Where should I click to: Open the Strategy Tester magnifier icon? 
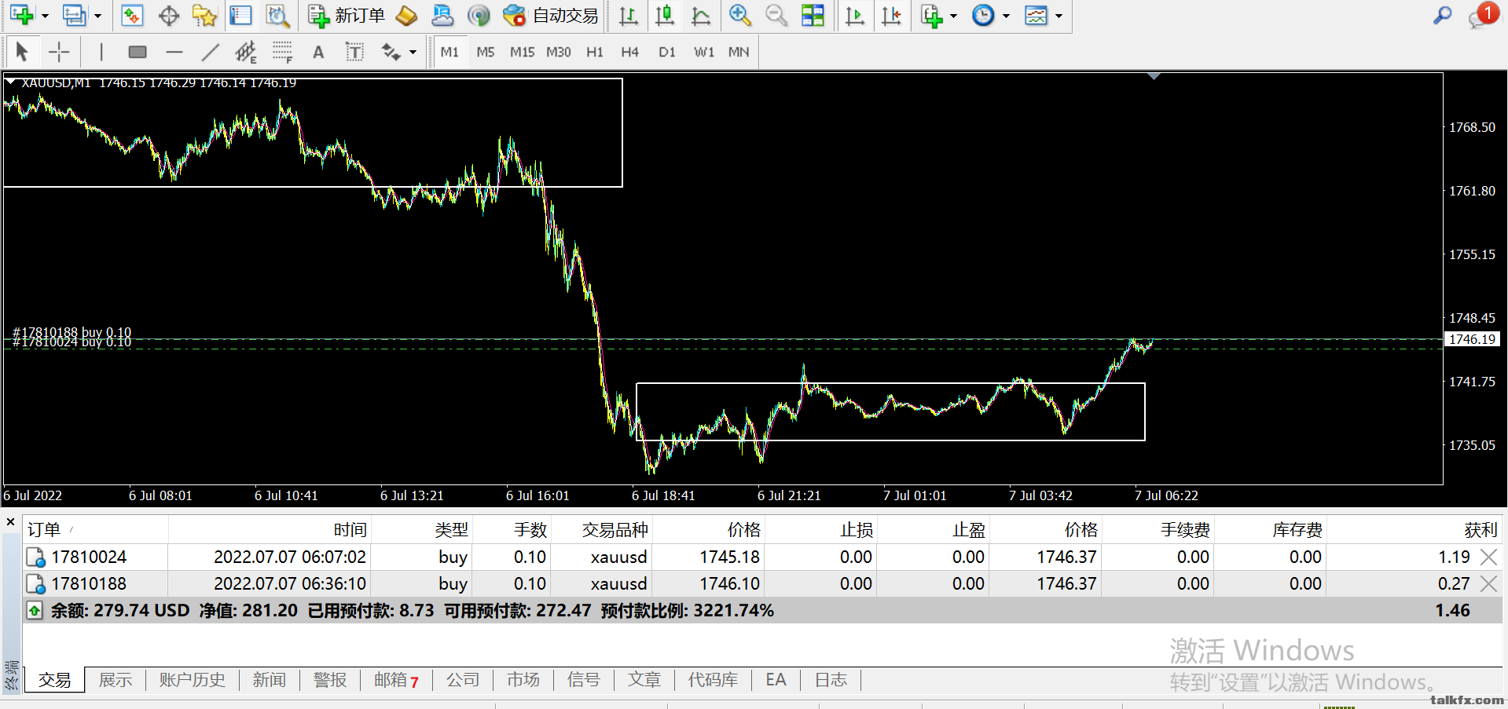277,15
